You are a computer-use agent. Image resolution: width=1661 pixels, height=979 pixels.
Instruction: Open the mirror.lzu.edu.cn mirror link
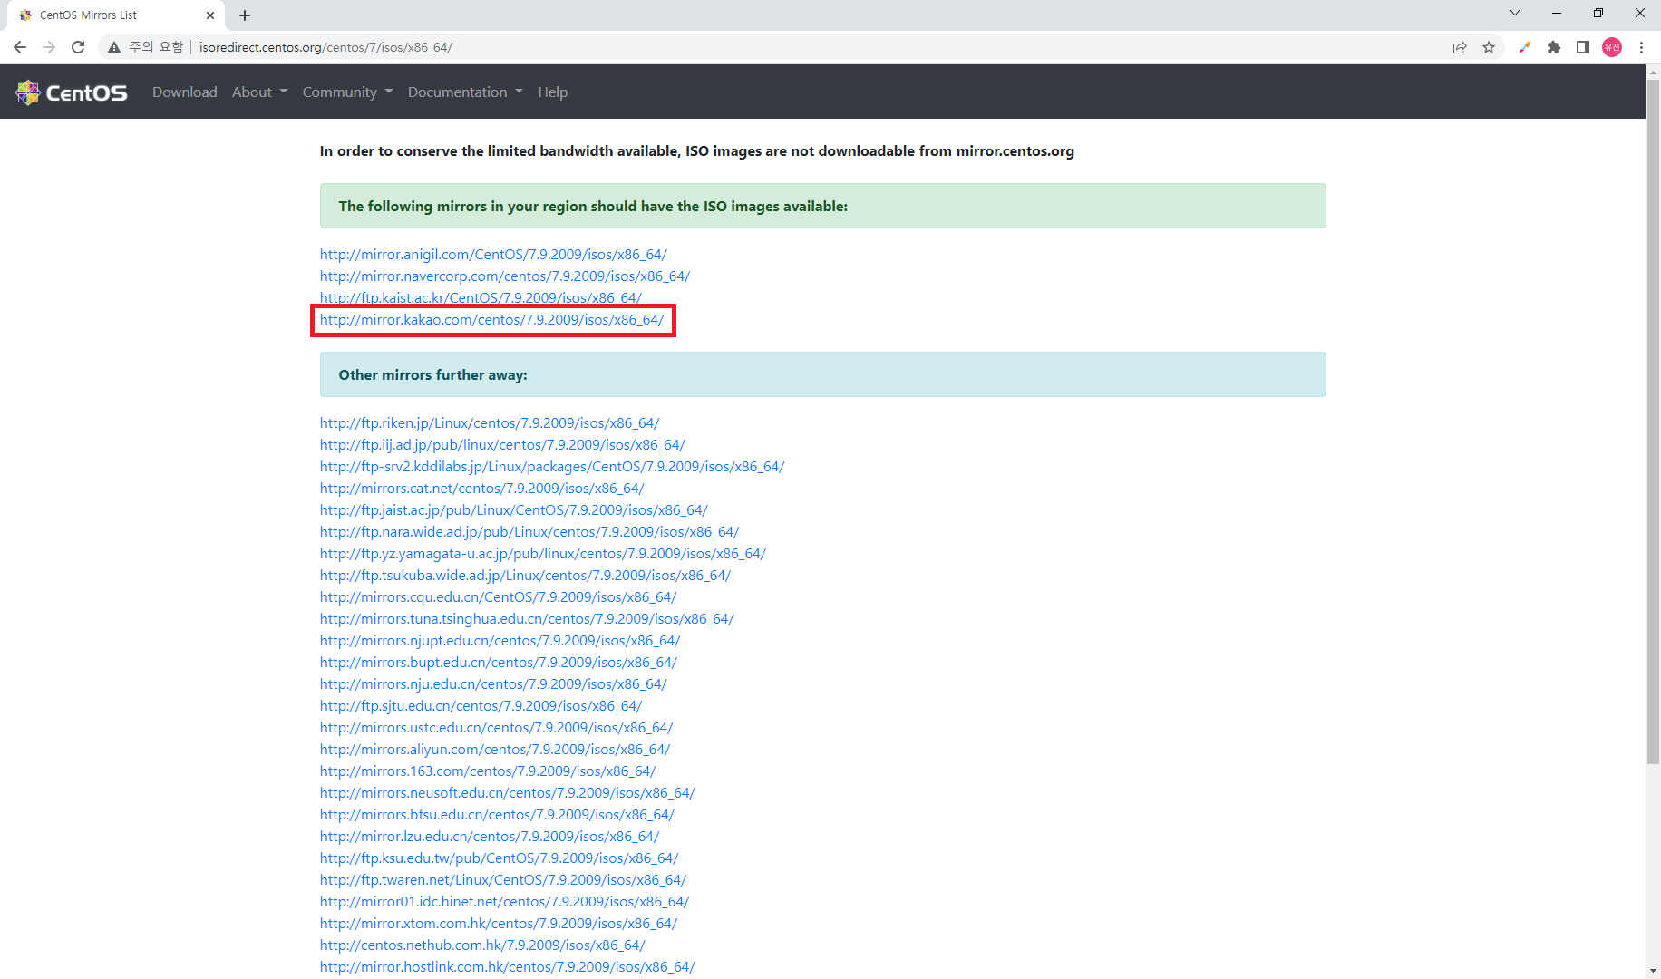tap(490, 837)
